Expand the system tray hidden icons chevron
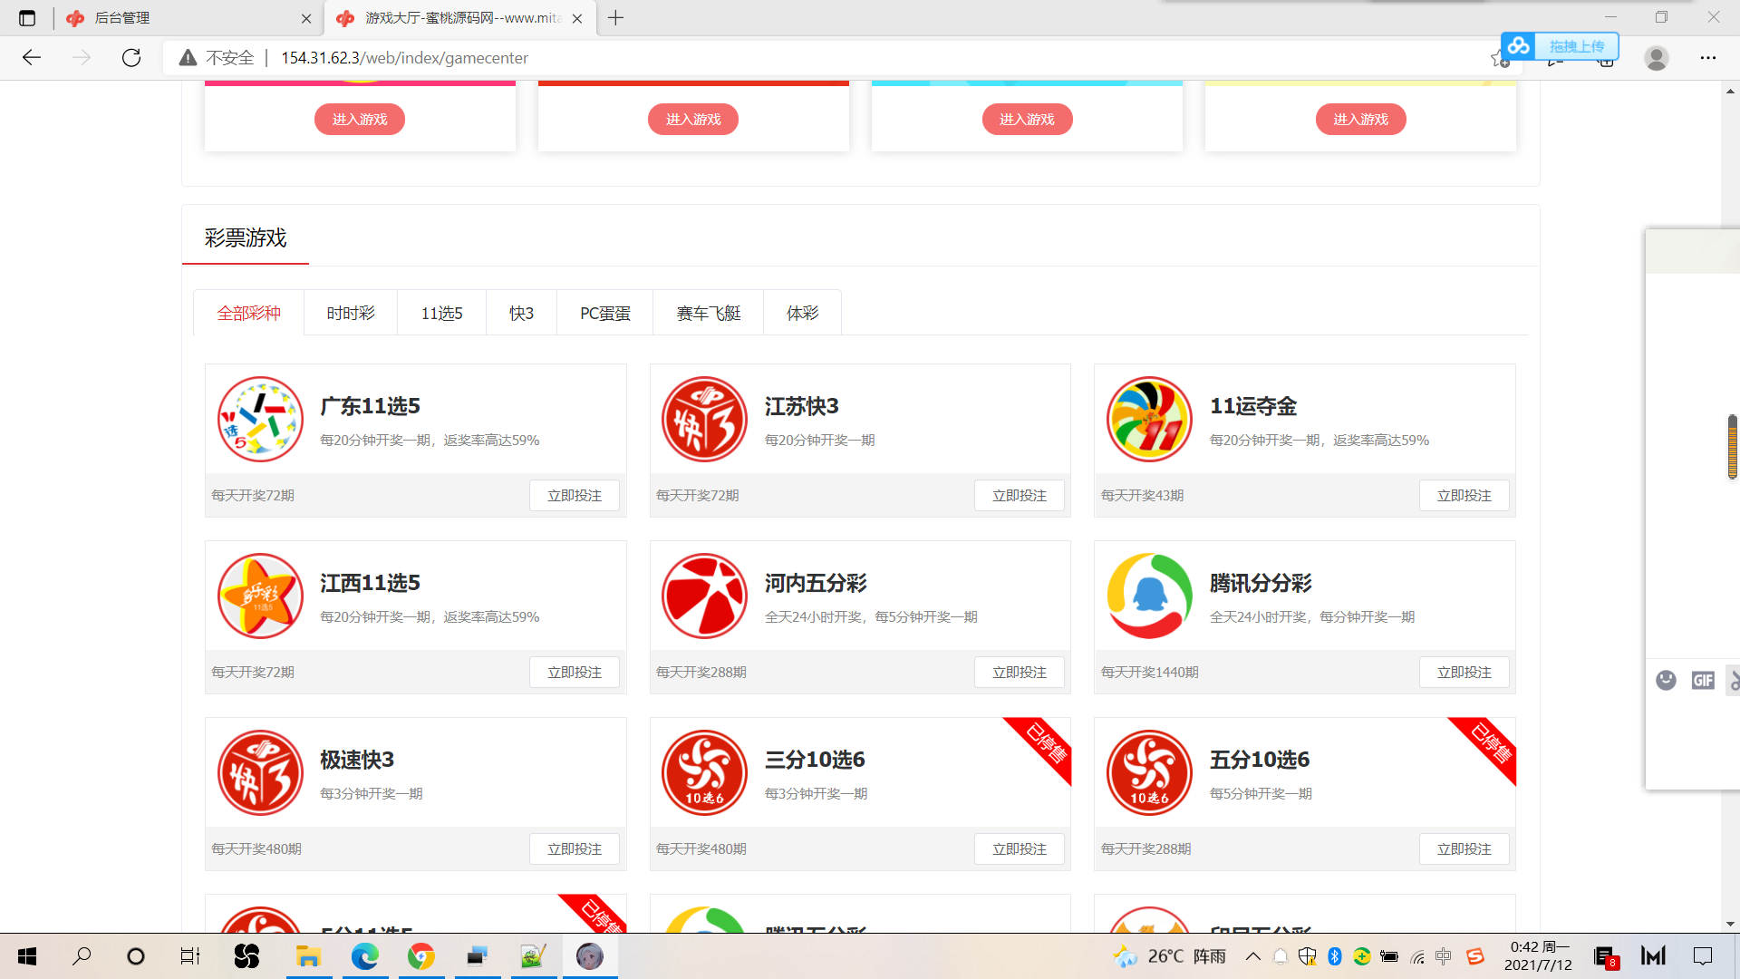Screen dimensions: 1740x979 [x=1253, y=956]
